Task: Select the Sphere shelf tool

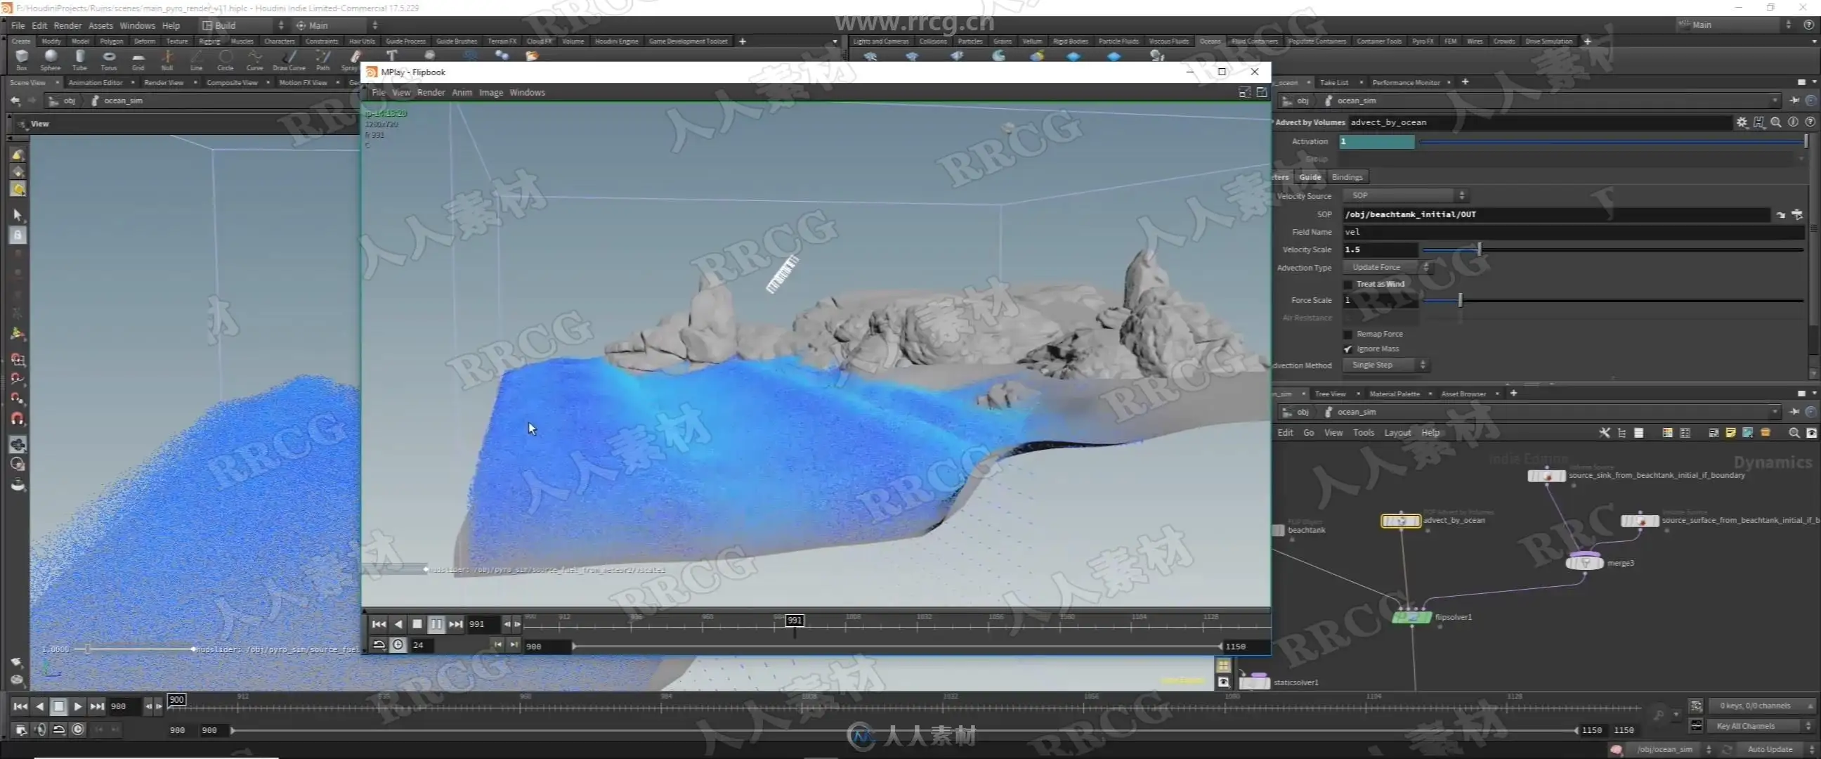Action: (x=50, y=58)
